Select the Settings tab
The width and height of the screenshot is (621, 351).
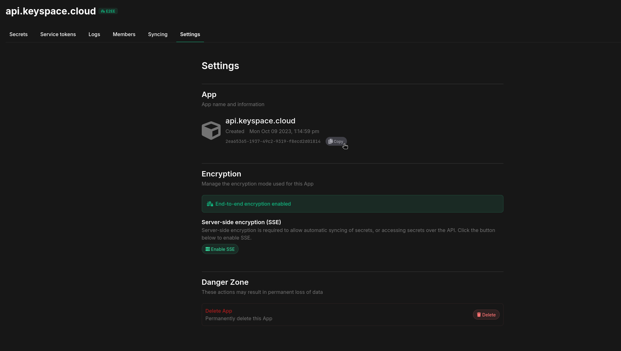[190, 35]
